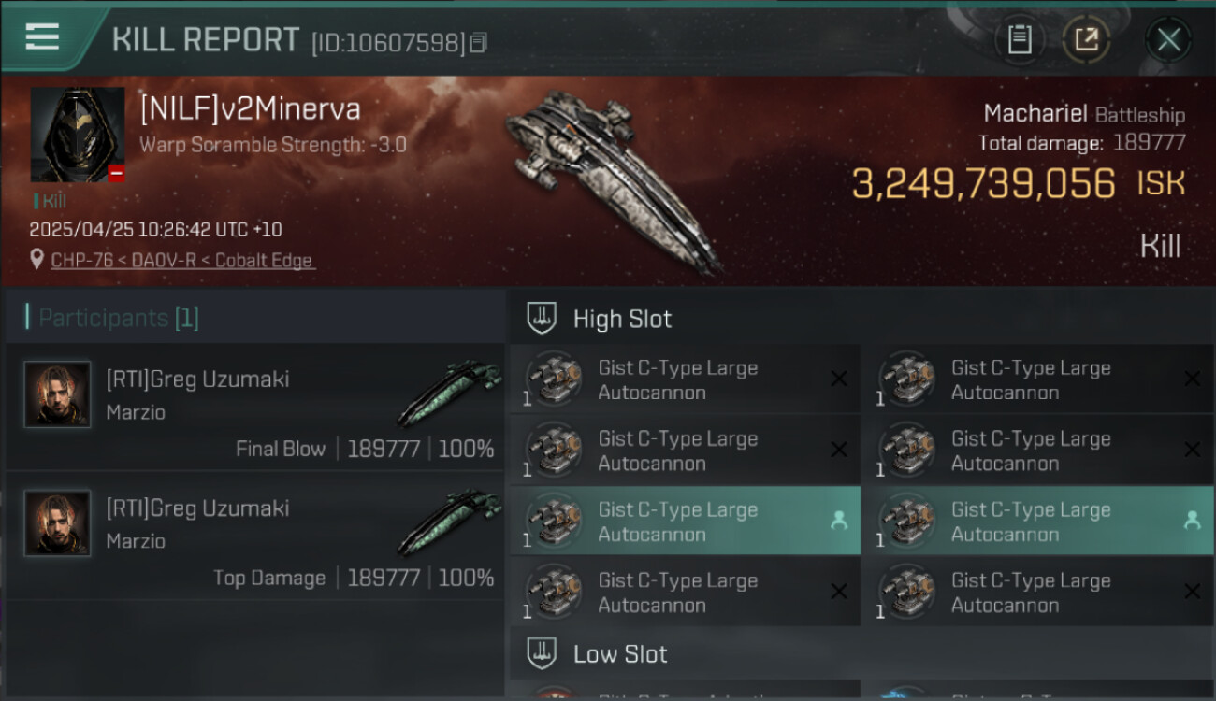Select the Participants [1] header tab

[x=118, y=318]
